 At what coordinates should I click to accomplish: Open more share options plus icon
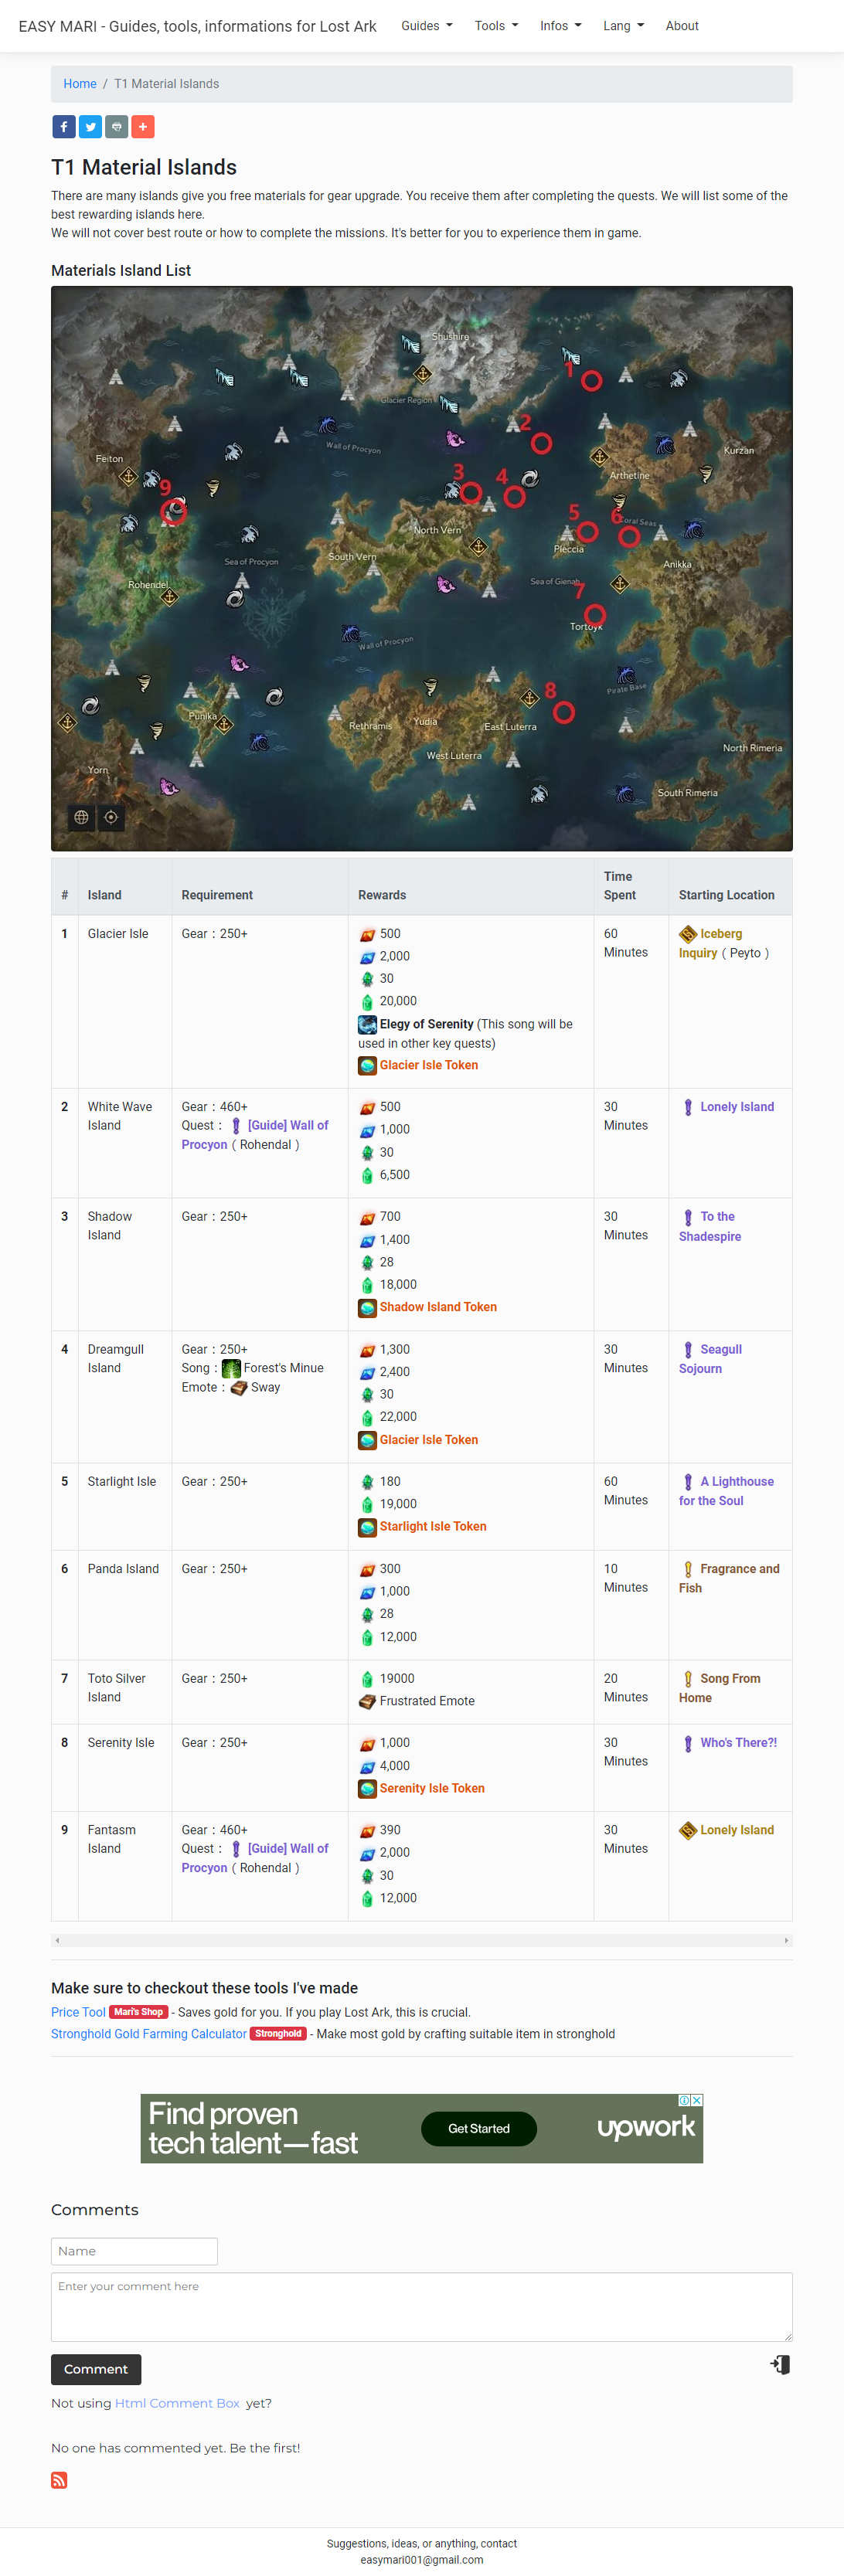[x=143, y=127]
